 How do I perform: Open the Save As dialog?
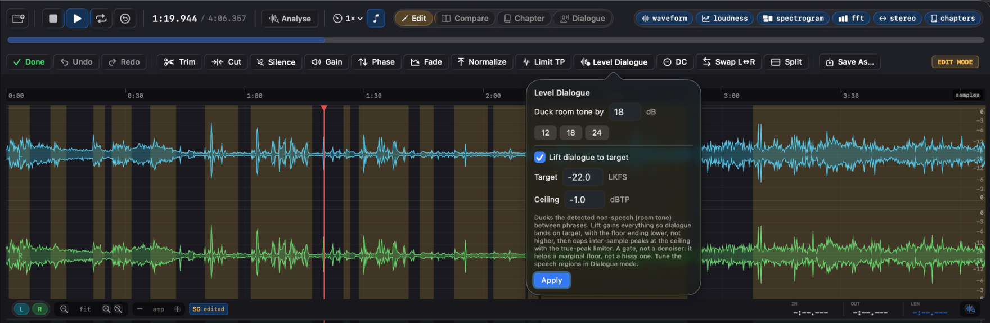pyautogui.click(x=850, y=62)
